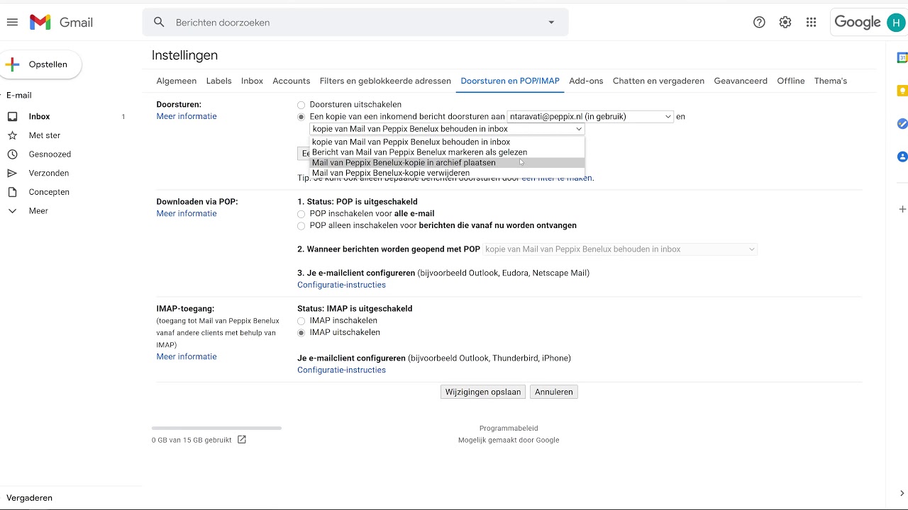
Task: Click the Berichten doorzoeken search field
Action: 355,23
